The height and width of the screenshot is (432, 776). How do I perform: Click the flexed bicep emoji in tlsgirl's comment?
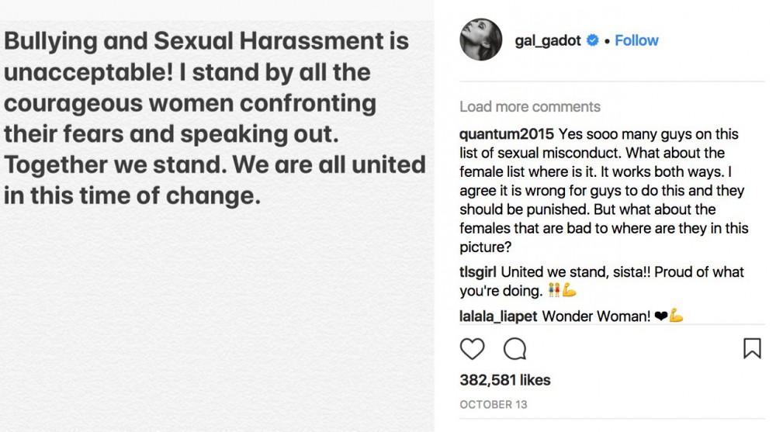pos(570,292)
